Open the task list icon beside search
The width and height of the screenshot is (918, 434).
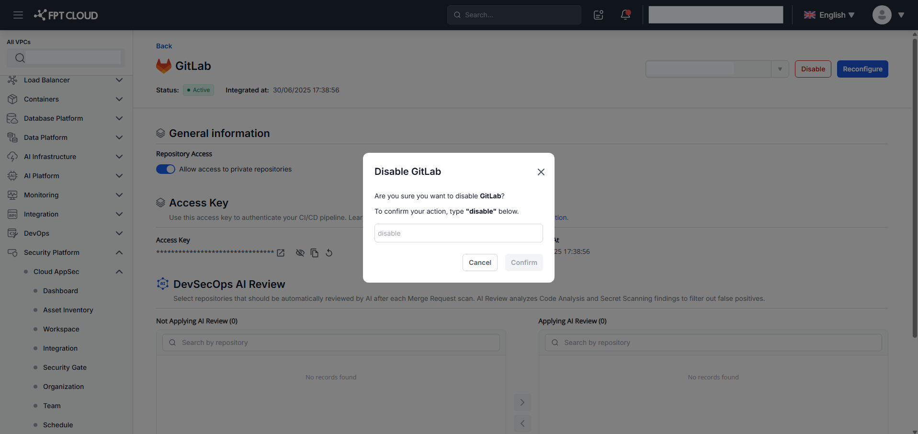pos(599,15)
